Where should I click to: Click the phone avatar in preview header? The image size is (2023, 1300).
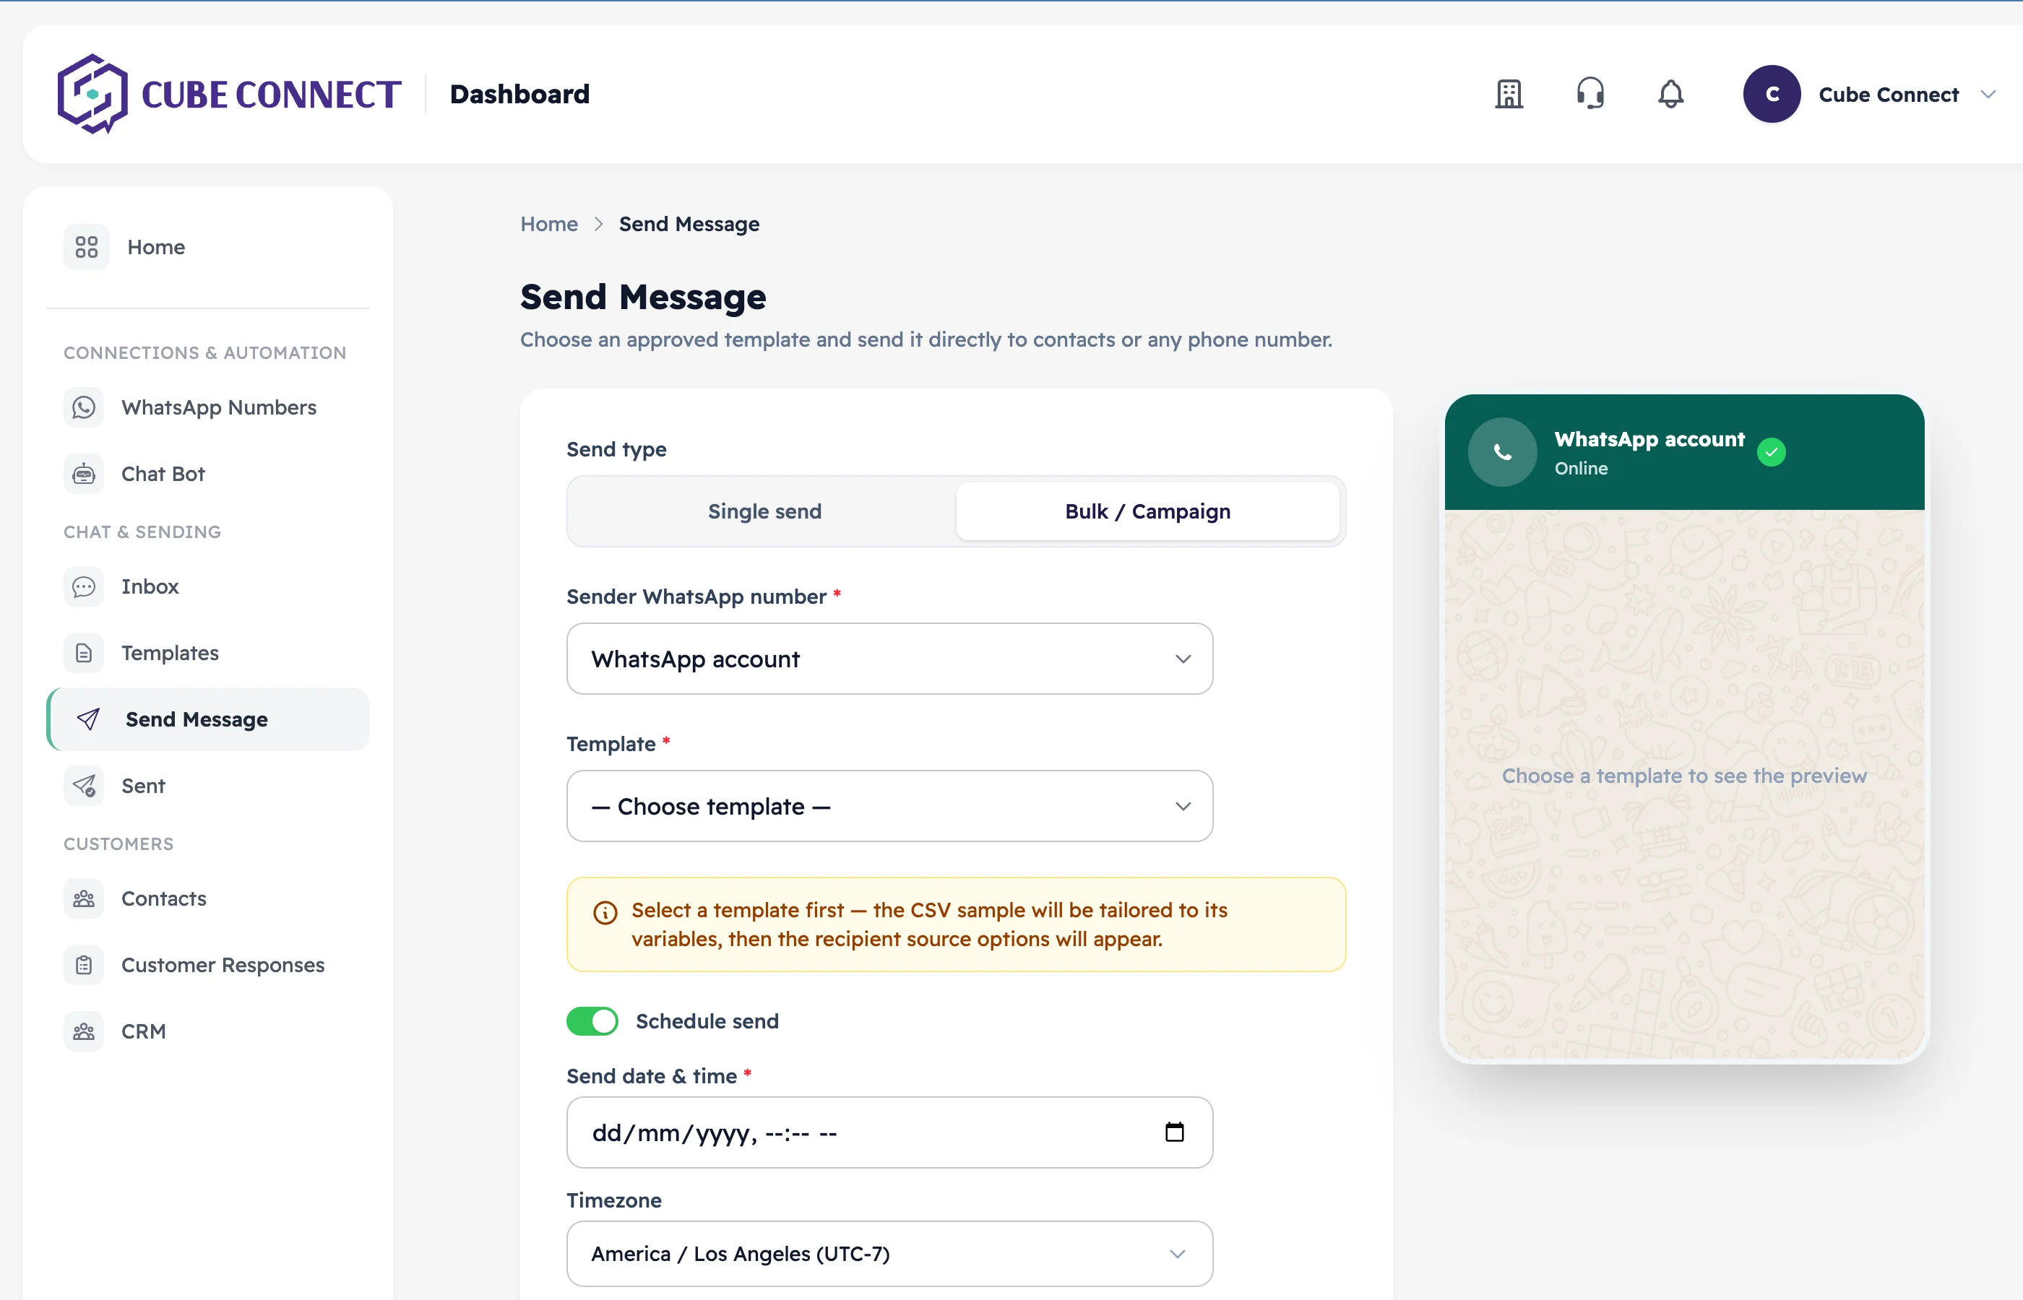click(x=1502, y=452)
